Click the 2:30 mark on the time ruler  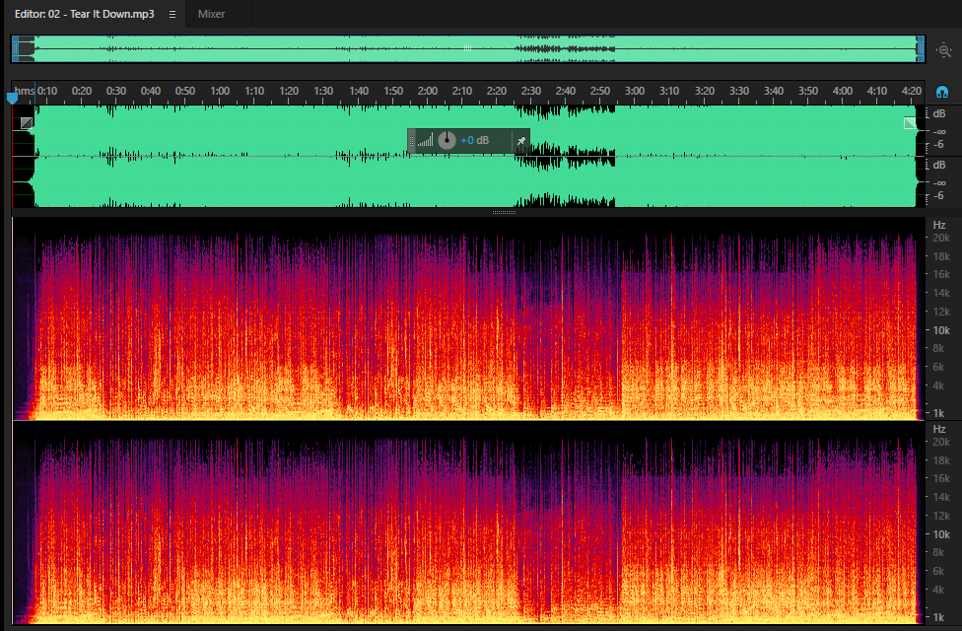click(x=531, y=91)
